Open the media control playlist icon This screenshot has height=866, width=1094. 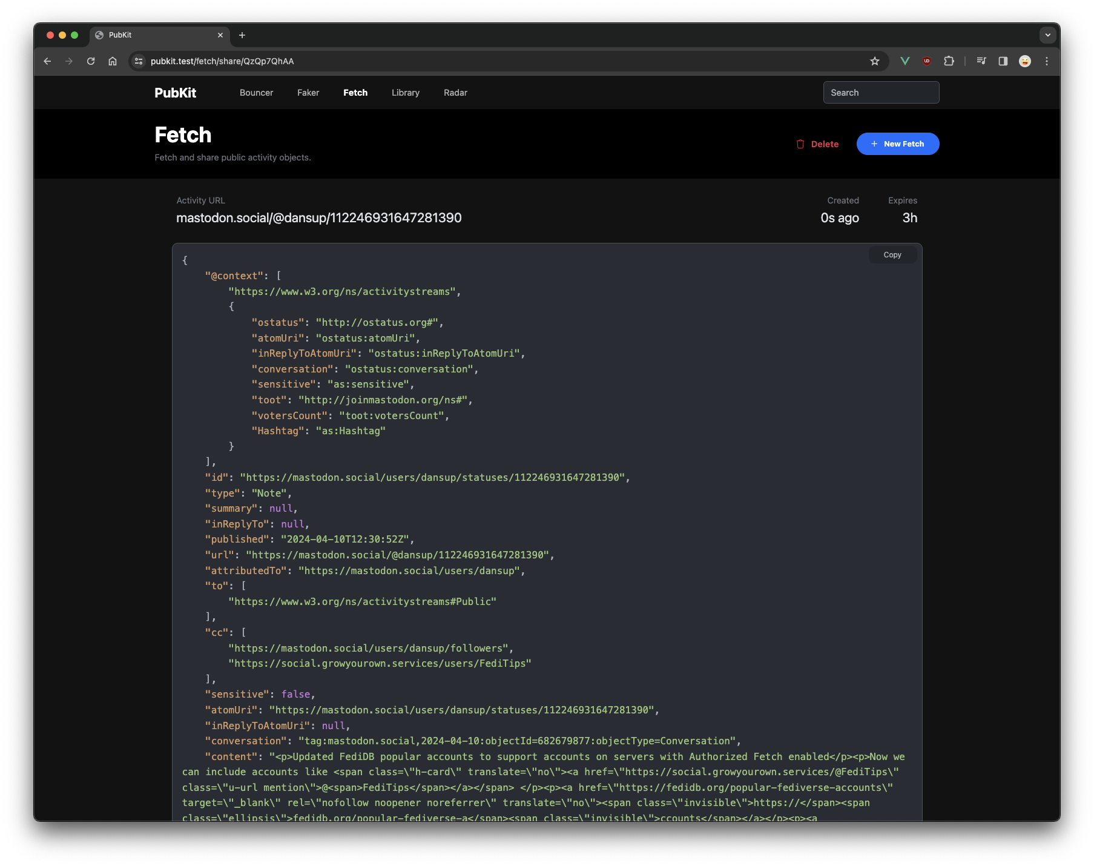981,61
